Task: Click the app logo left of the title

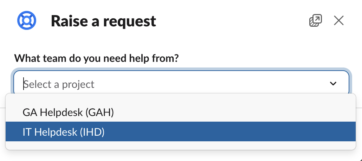Action: click(x=27, y=21)
